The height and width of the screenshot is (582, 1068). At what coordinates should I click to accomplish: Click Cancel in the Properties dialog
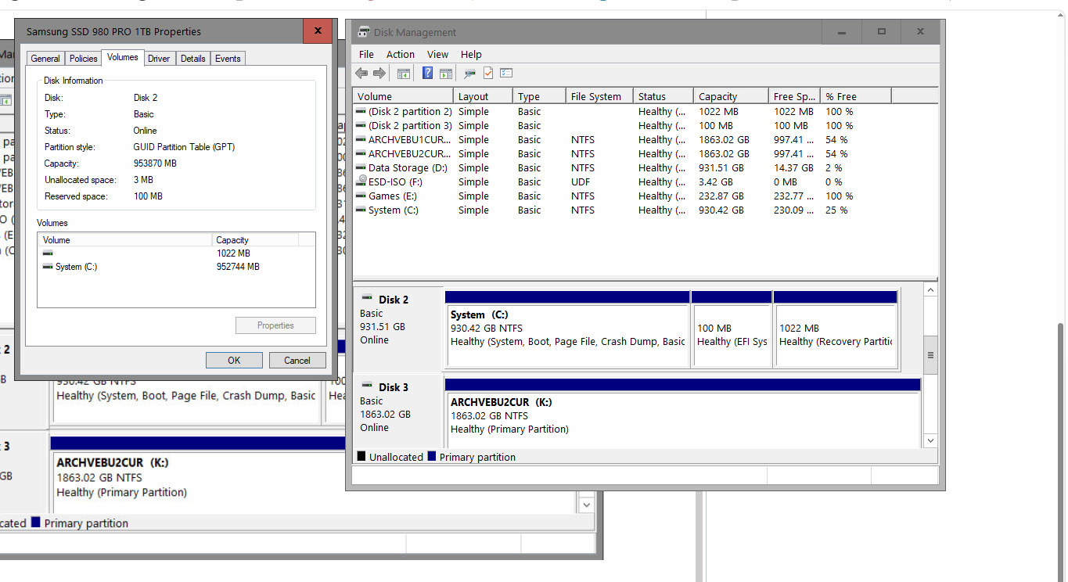coord(297,360)
